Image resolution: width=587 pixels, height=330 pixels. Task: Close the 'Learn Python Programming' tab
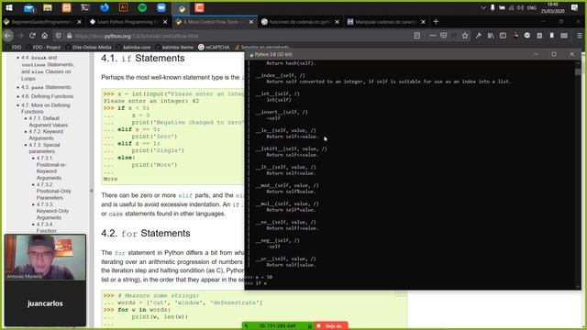(165, 22)
